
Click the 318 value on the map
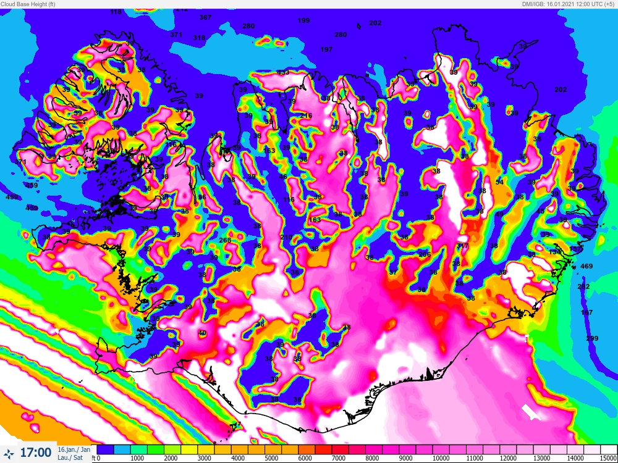click(199, 38)
